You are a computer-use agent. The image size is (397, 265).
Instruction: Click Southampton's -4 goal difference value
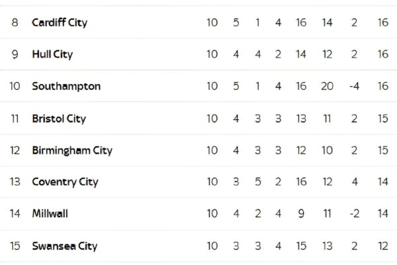point(354,86)
